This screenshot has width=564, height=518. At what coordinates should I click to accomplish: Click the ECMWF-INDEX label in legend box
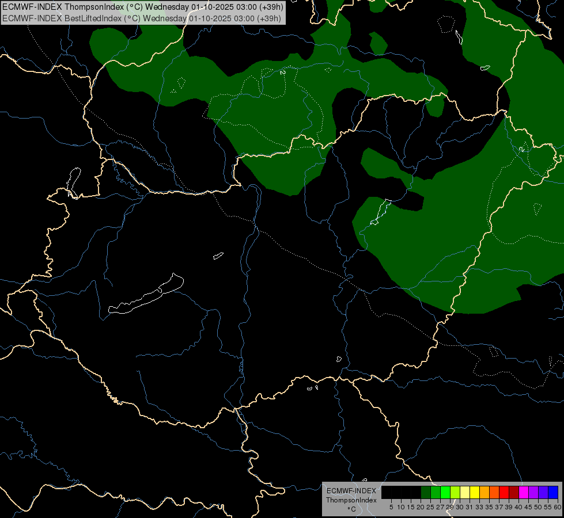[351, 491]
